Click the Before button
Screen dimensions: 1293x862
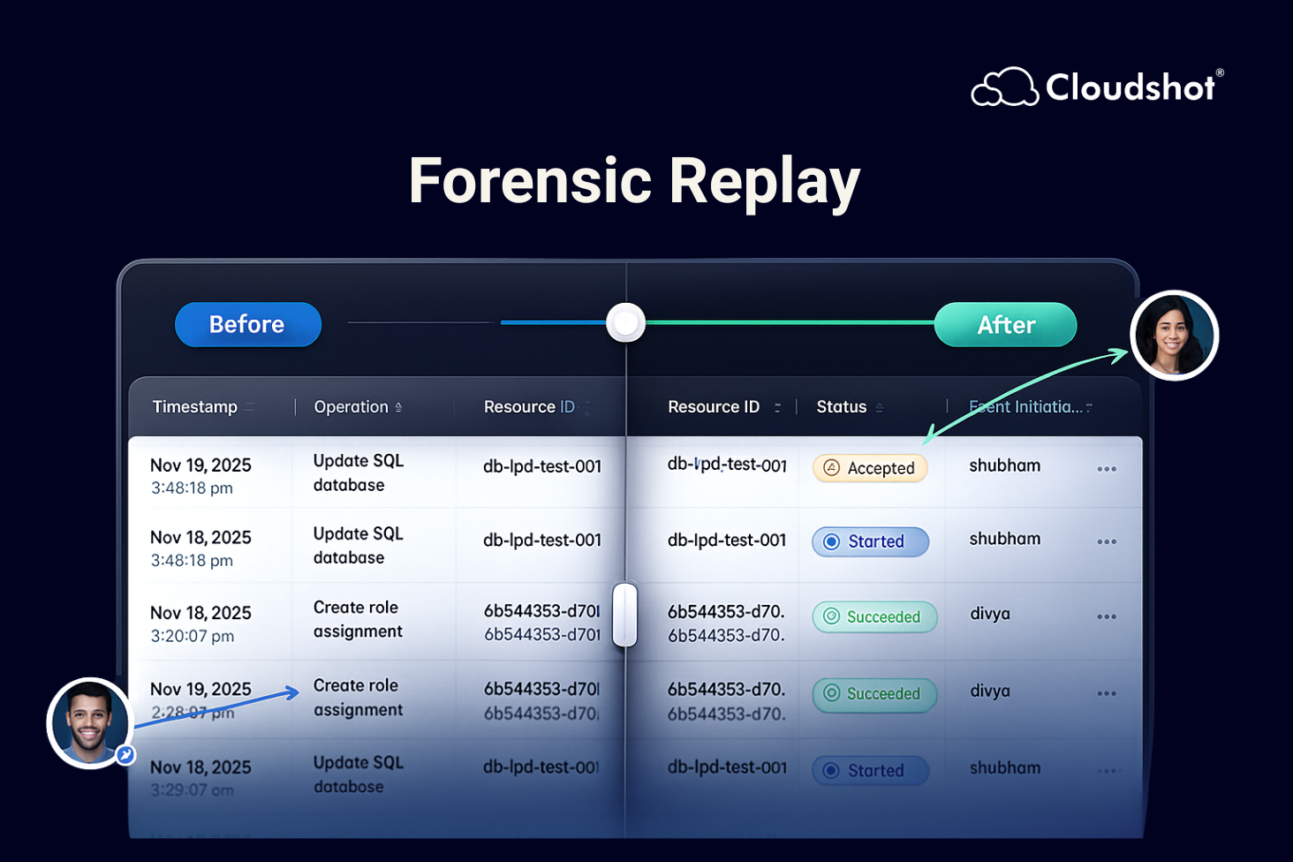pyautogui.click(x=247, y=324)
